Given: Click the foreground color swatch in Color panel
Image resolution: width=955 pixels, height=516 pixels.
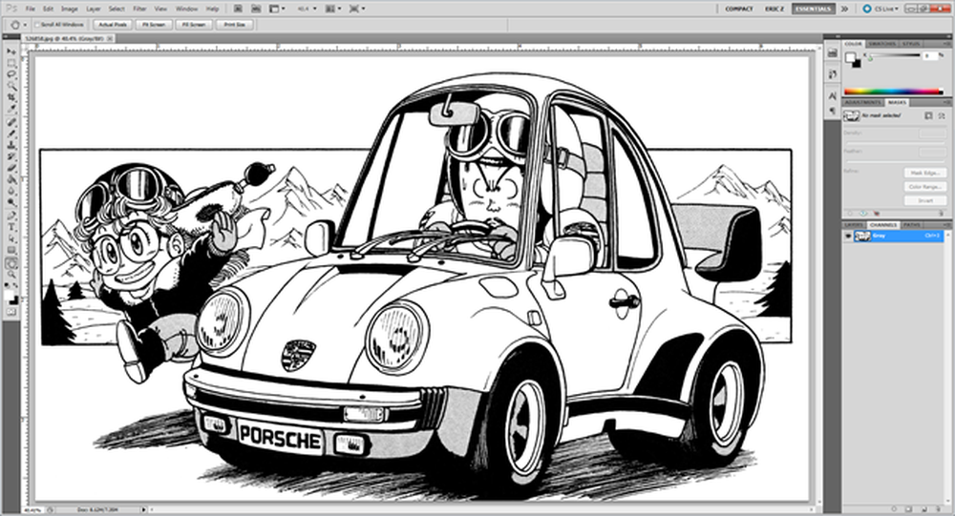Looking at the screenshot, I should tap(850, 57).
